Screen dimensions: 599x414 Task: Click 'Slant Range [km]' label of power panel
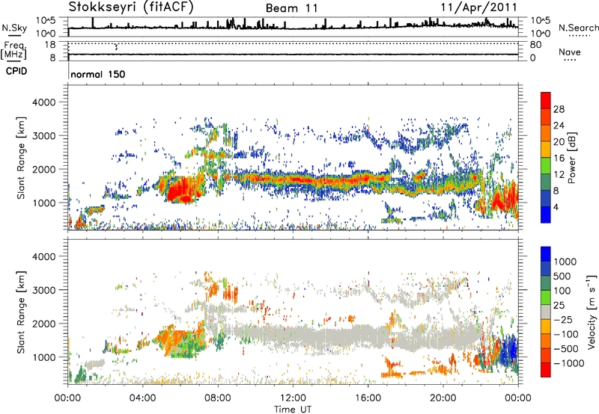point(21,158)
